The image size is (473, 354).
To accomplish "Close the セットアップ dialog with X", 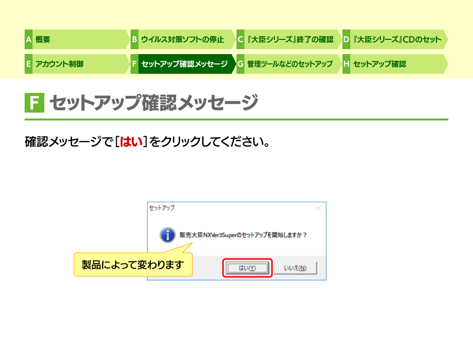I will pos(318,208).
